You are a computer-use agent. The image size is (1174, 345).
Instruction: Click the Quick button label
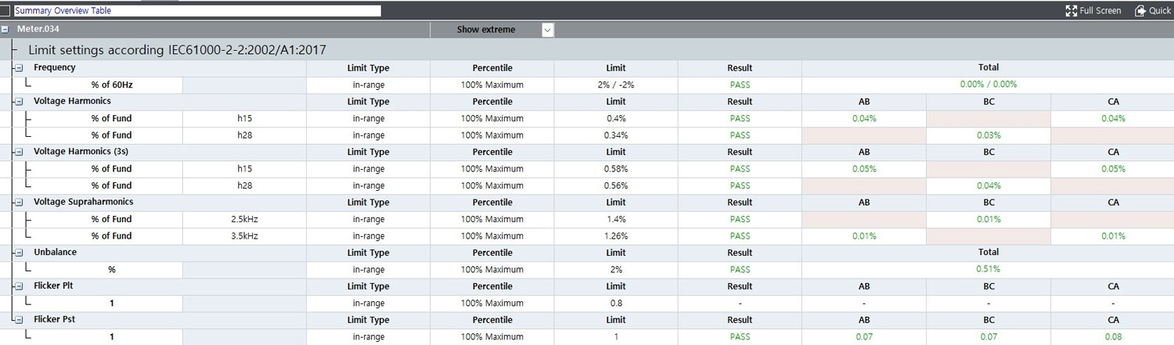[1159, 11]
